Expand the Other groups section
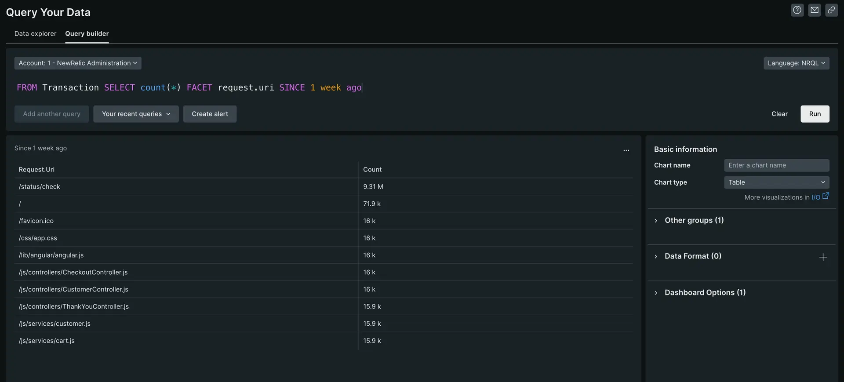 point(694,220)
